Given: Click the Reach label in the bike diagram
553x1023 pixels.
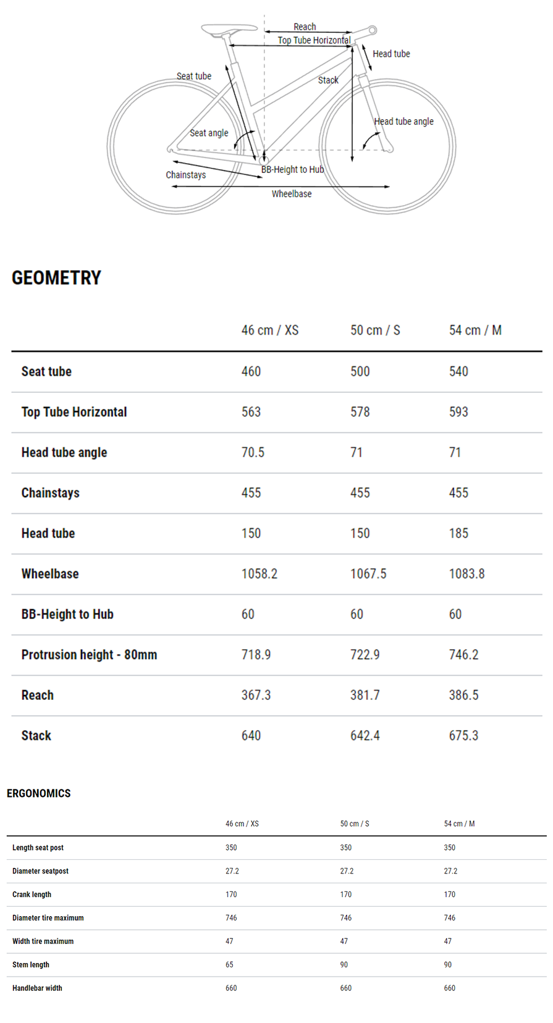Looking at the screenshot, I should 305,27.
